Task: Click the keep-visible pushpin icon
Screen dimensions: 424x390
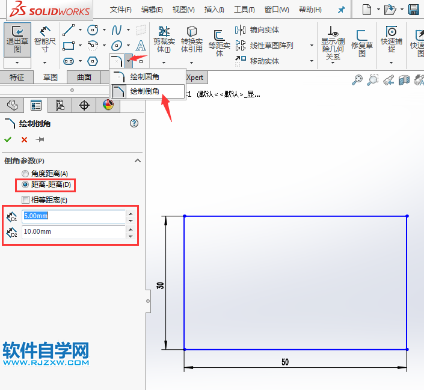Action: (x=40, y=139)
